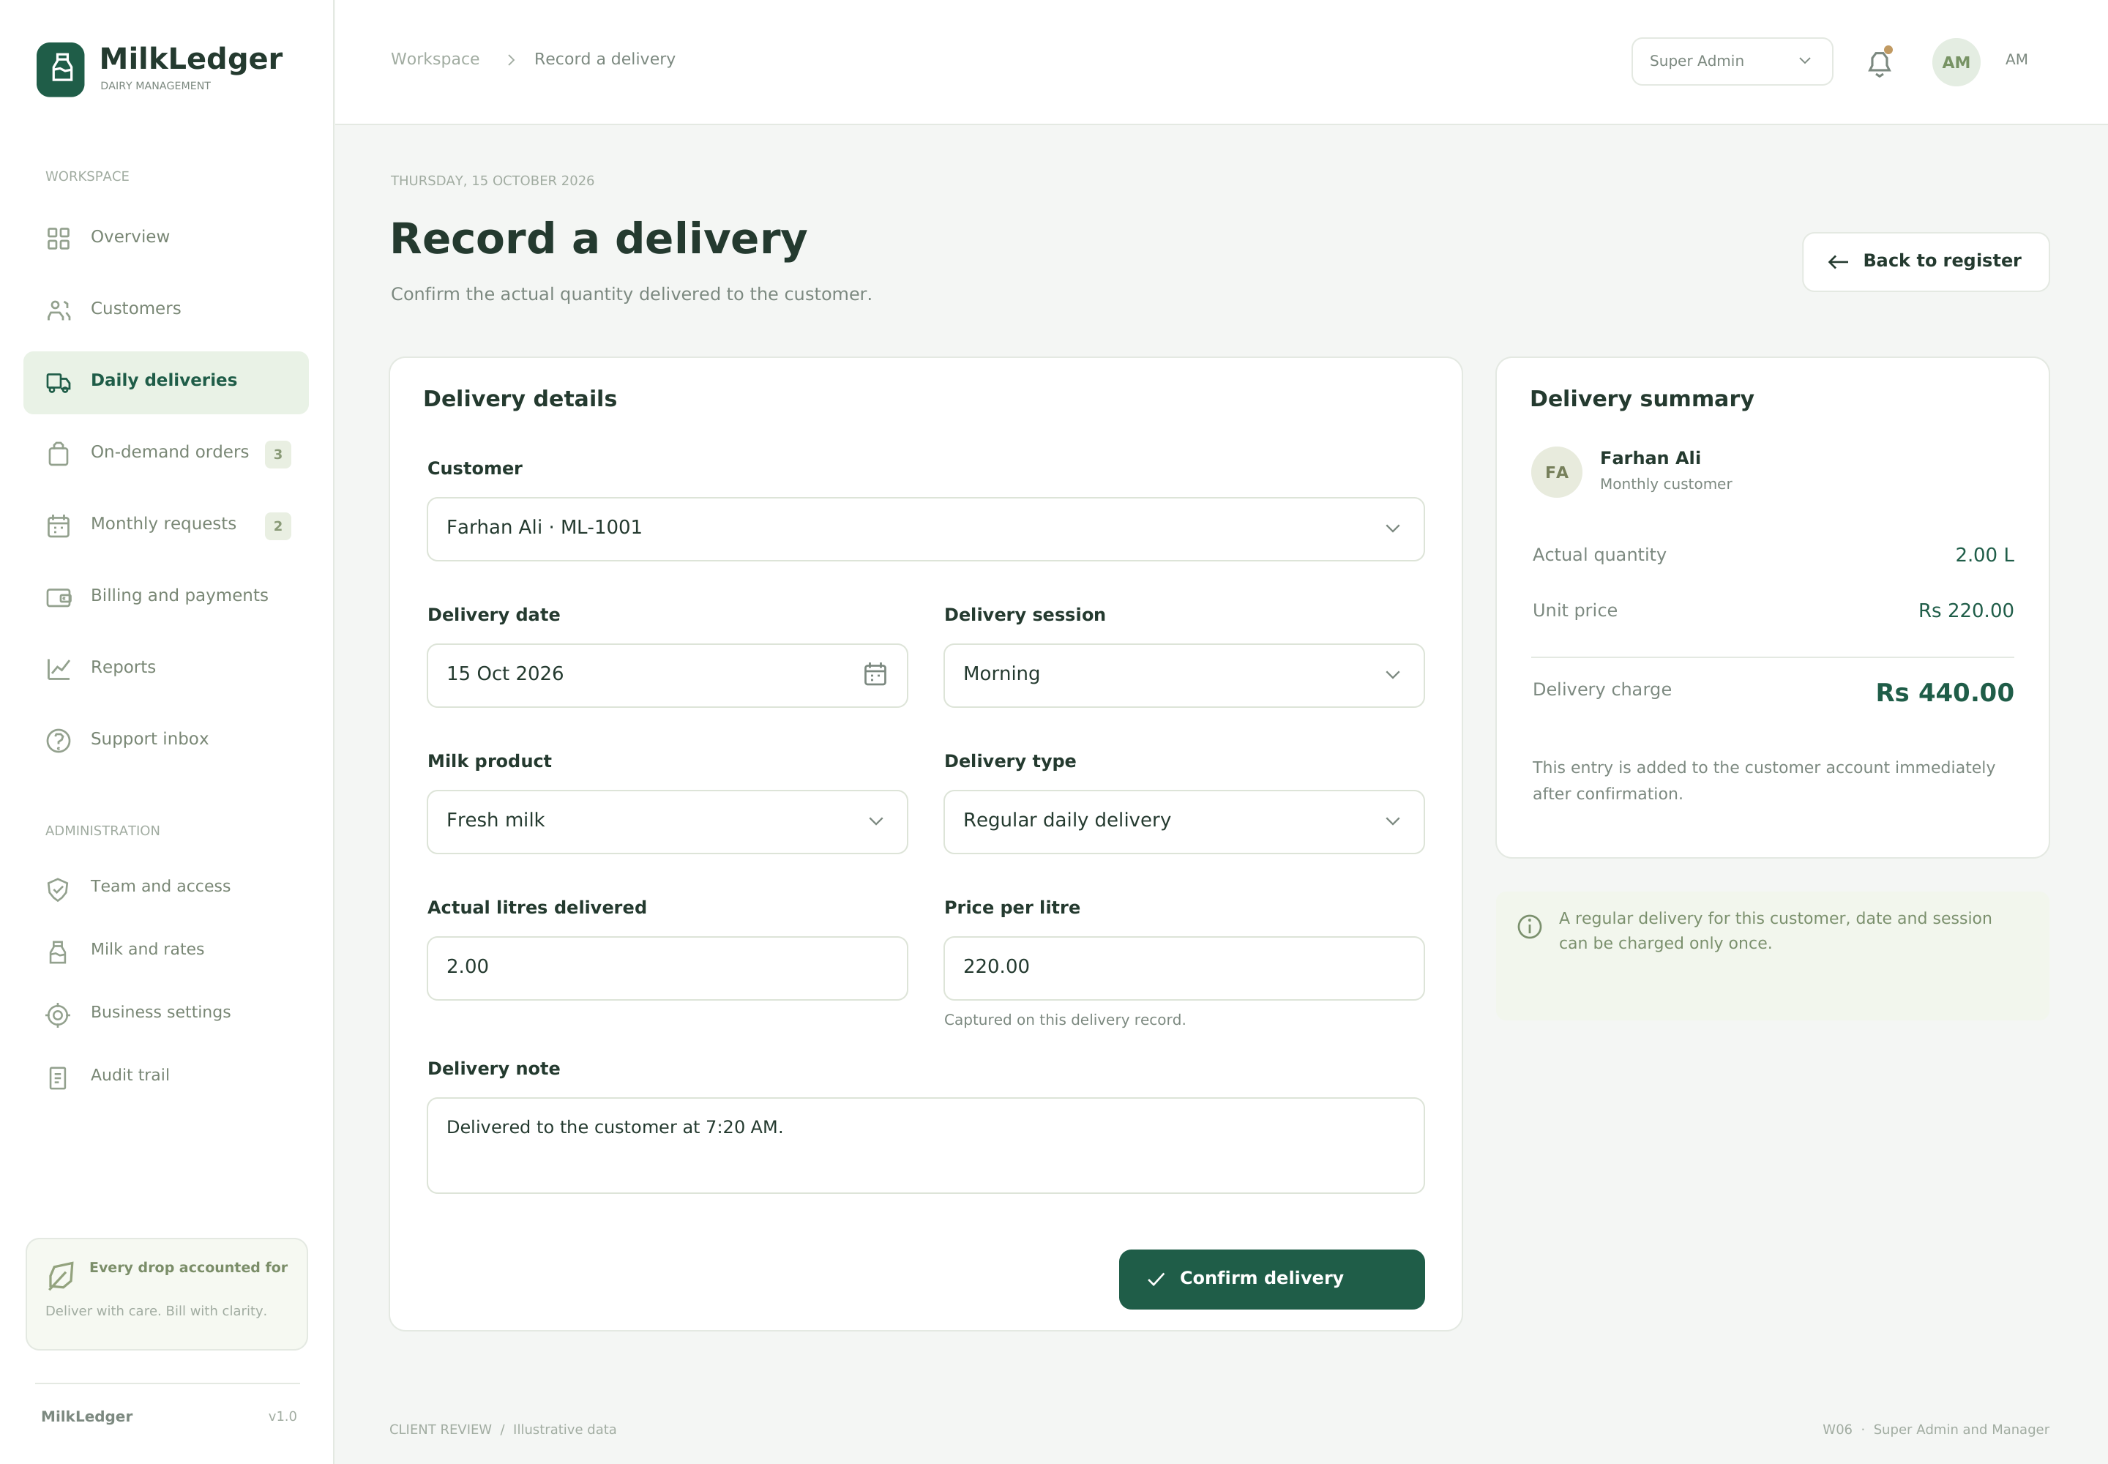Expand the Delivery type dropdown
2108x1464 pixels.
(1184, 822)
